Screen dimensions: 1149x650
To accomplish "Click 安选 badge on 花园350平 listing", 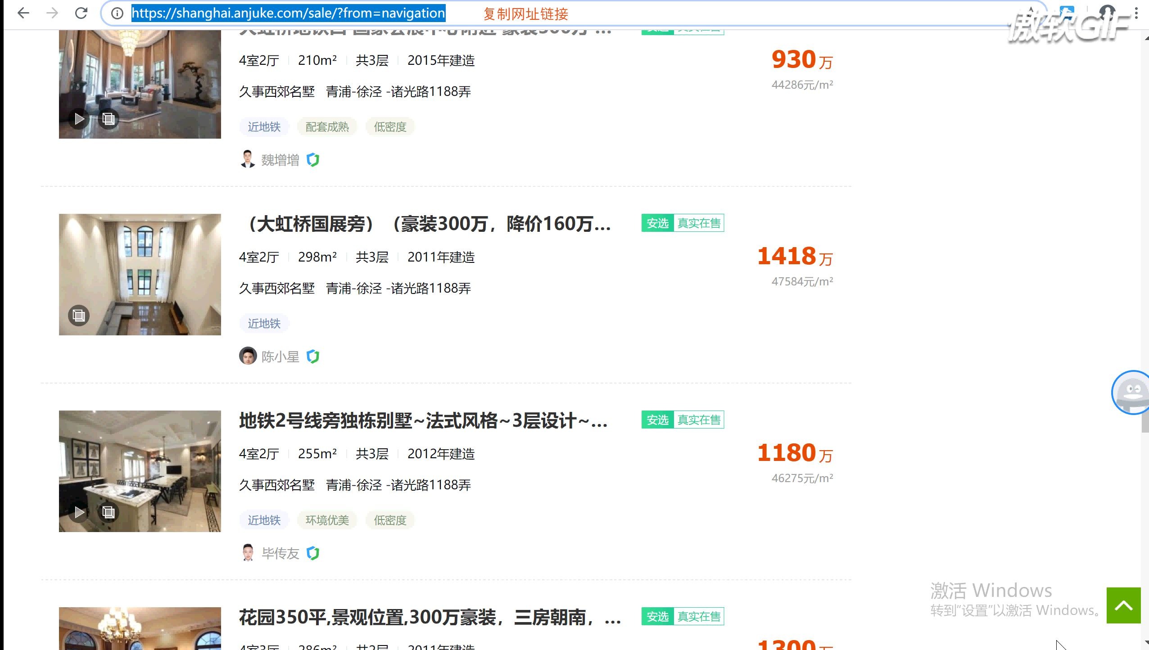I will [658, 616].
